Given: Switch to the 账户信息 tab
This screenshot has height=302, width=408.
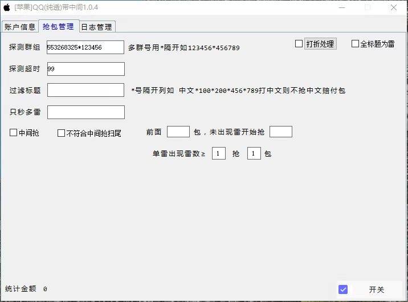Looking at the screenshot, I should coord(20,27).
